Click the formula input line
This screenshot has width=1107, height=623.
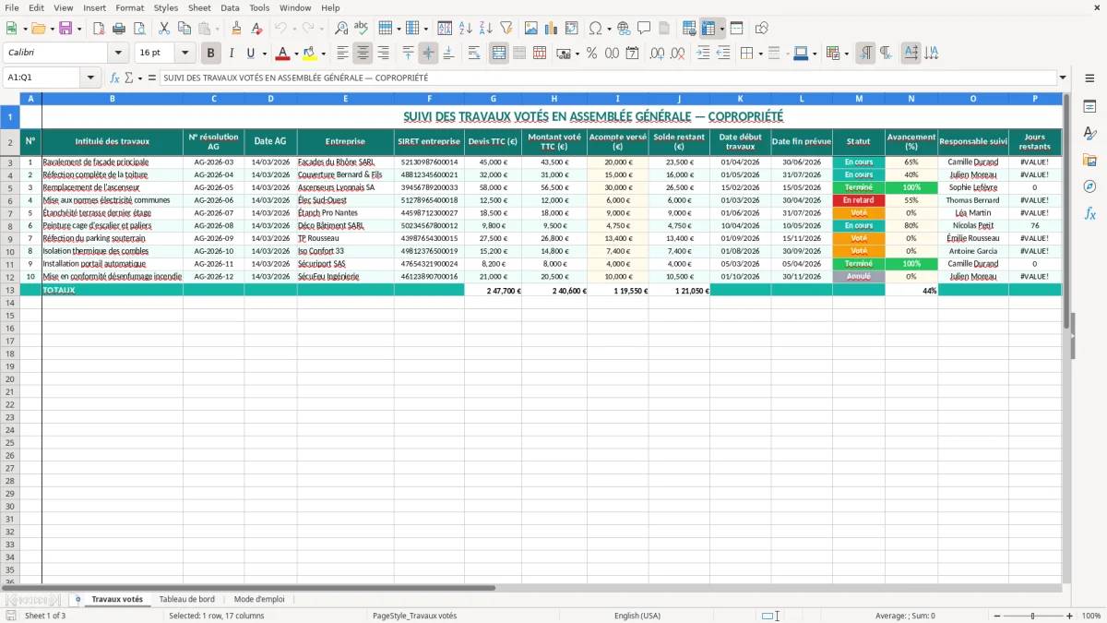608,78
